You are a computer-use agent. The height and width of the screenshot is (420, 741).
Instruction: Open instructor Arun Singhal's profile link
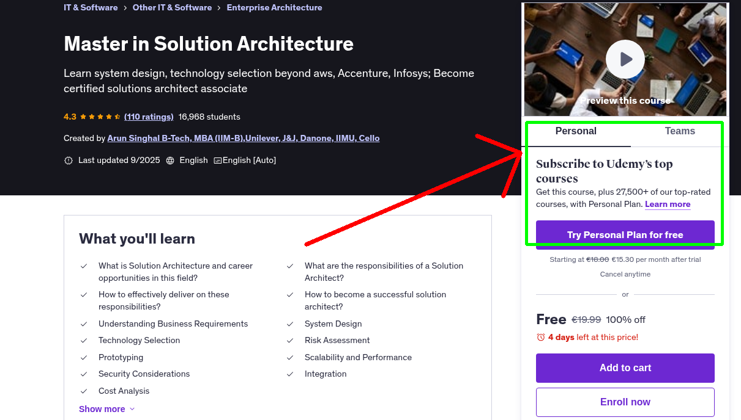click(244, 139)
